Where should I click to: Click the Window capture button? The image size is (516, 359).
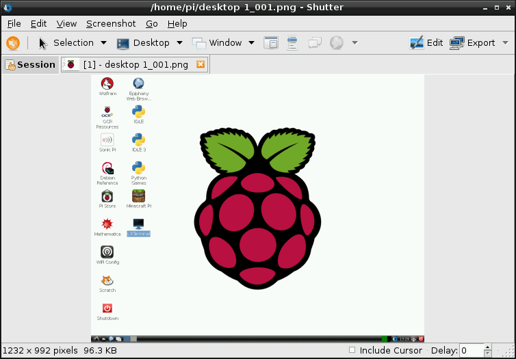[218, 43]
